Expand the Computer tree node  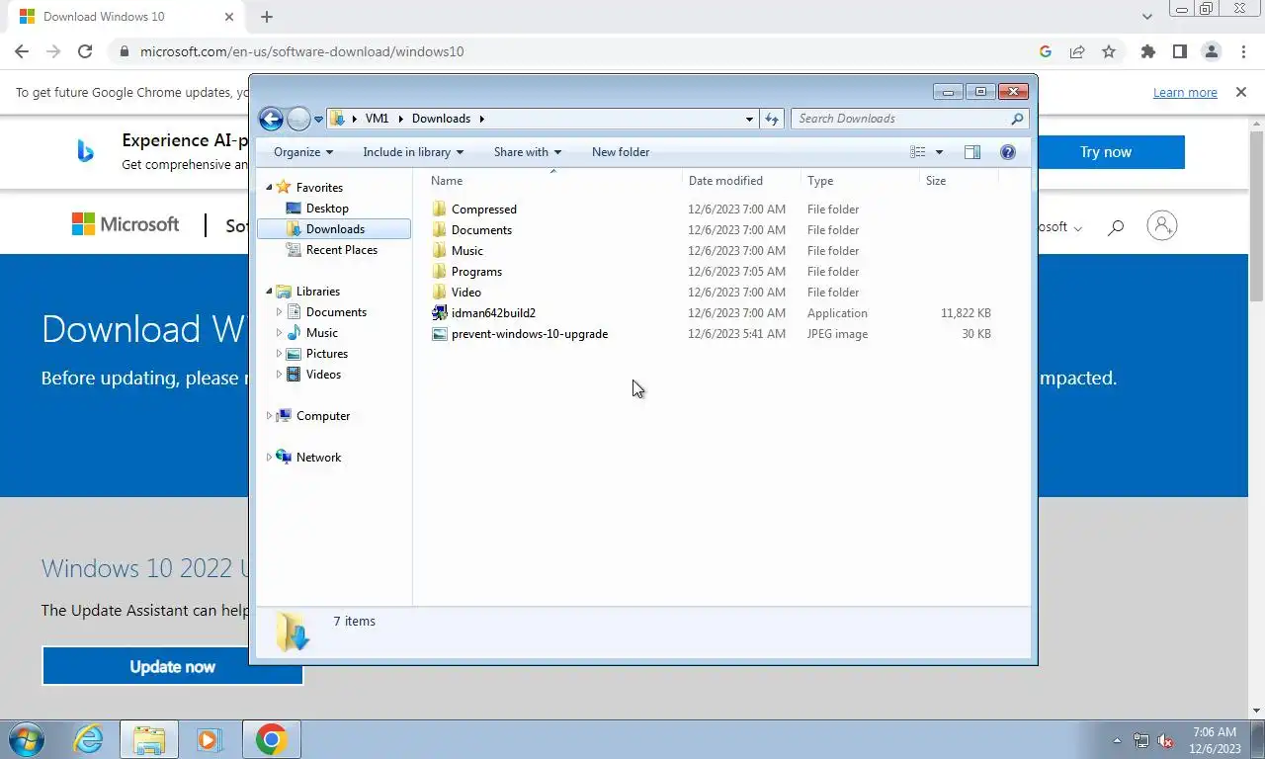(269, 416)
